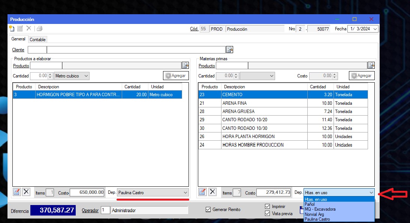This screenshot has width=410, height=223.
Task: Click the Producto link in Productos a elaborar
Action: 21,66
